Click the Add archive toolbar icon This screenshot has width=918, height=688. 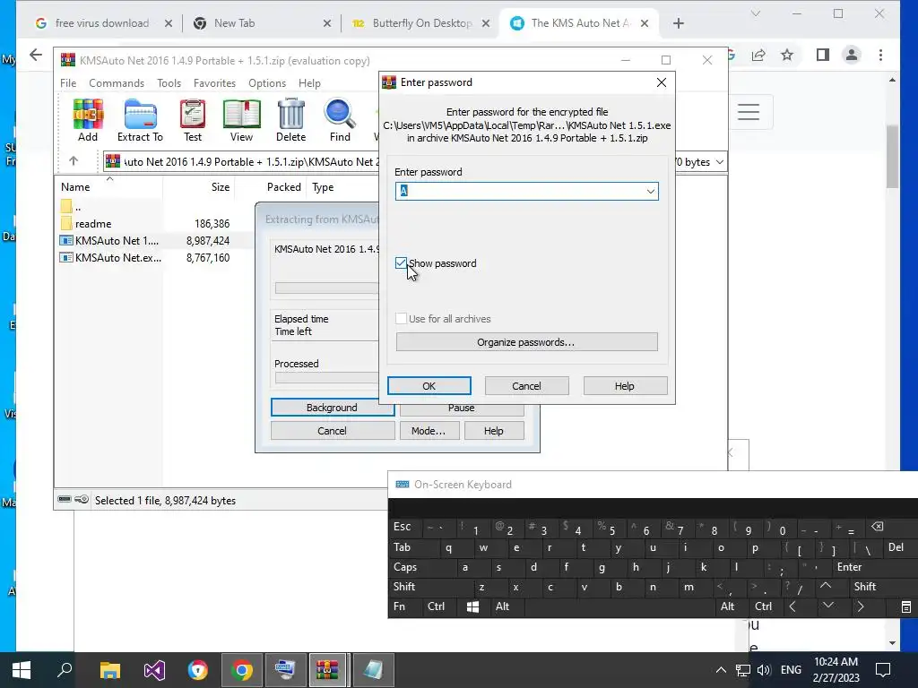click(x=88, y=120)
